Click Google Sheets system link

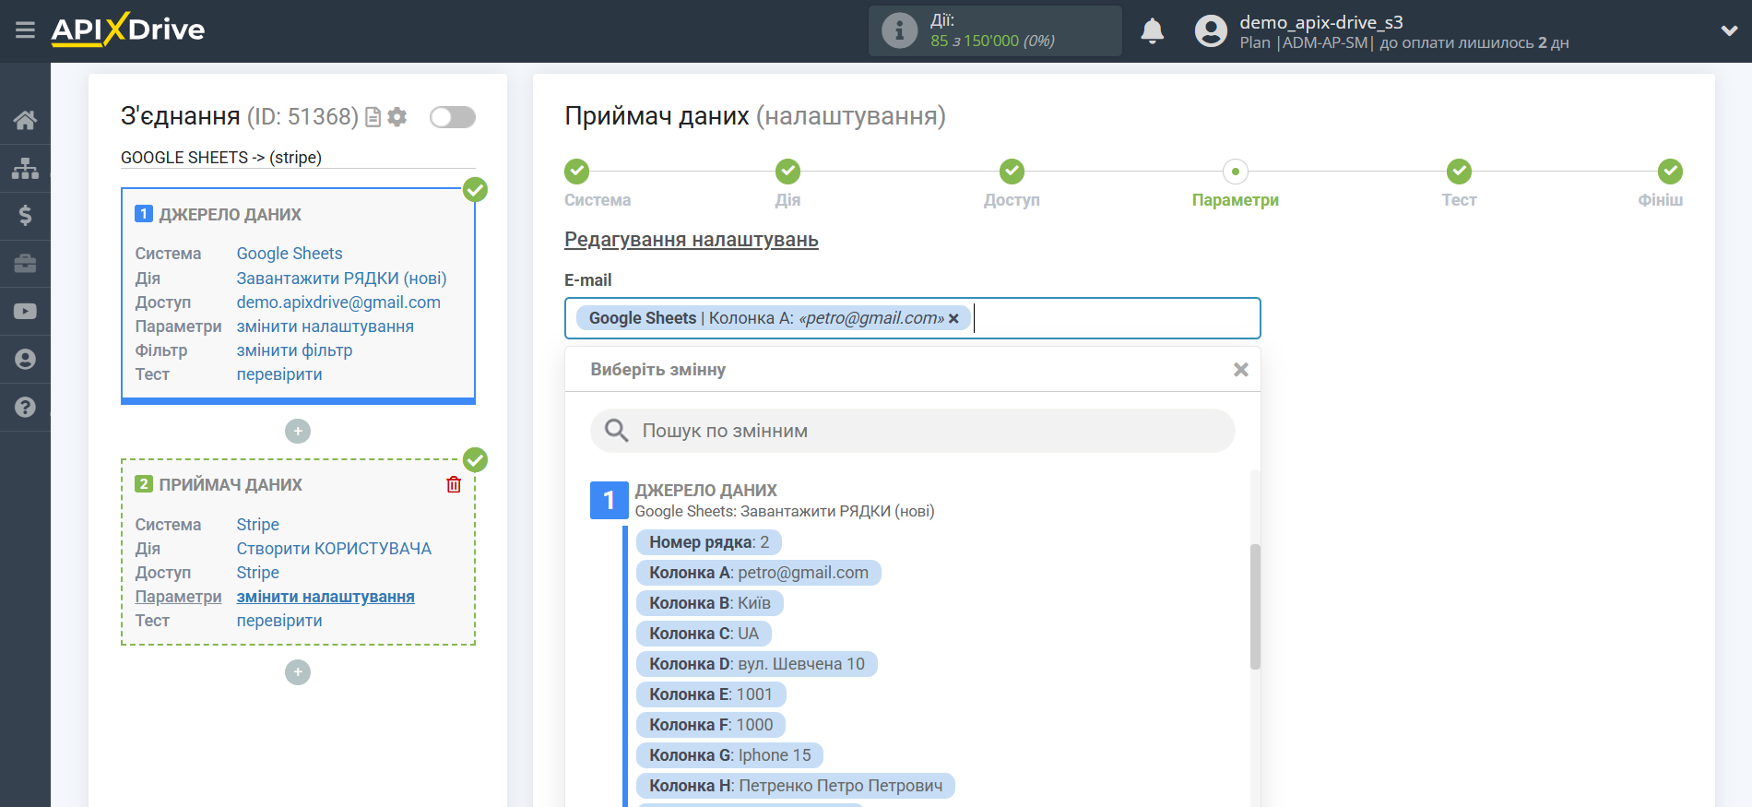coord(290,254)
